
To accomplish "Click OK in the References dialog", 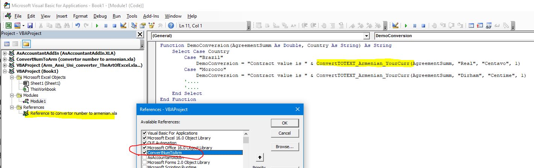I will click(284, 123).
